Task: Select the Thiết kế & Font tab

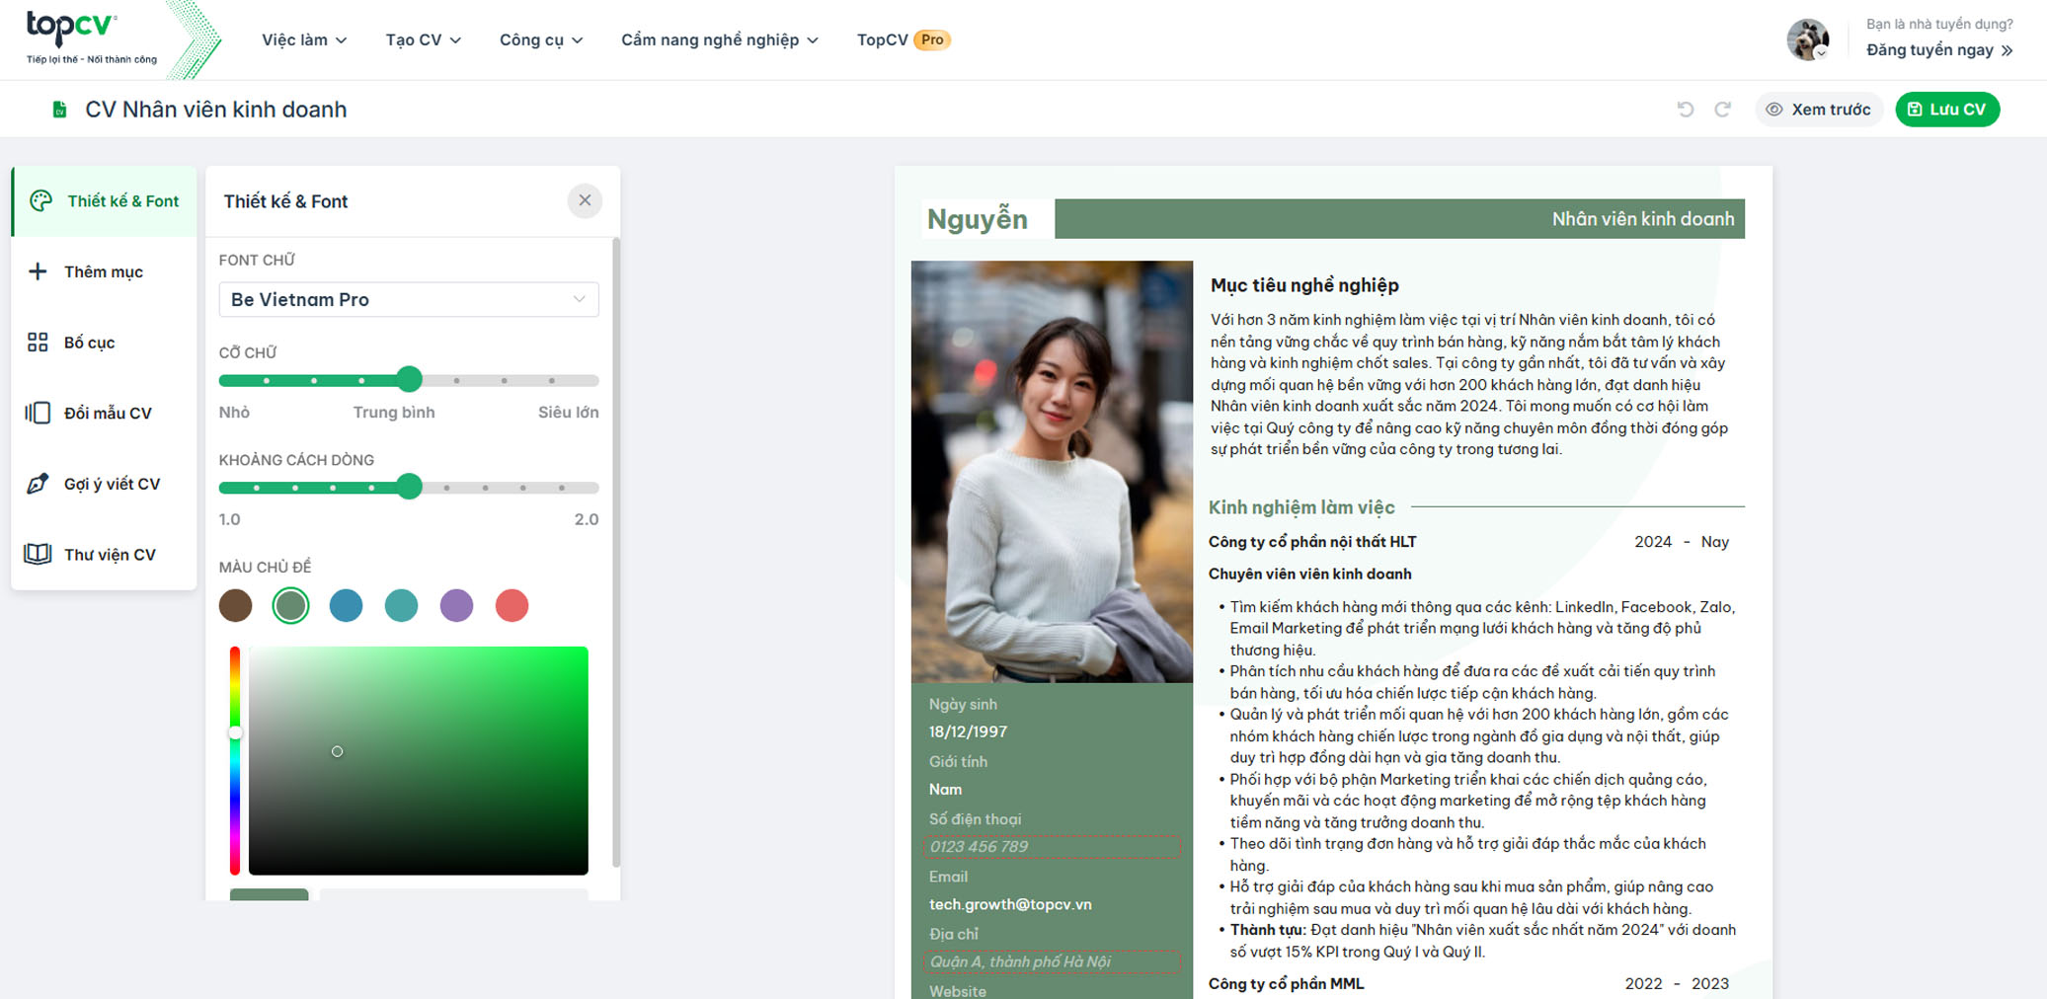Action: (105, 201)
